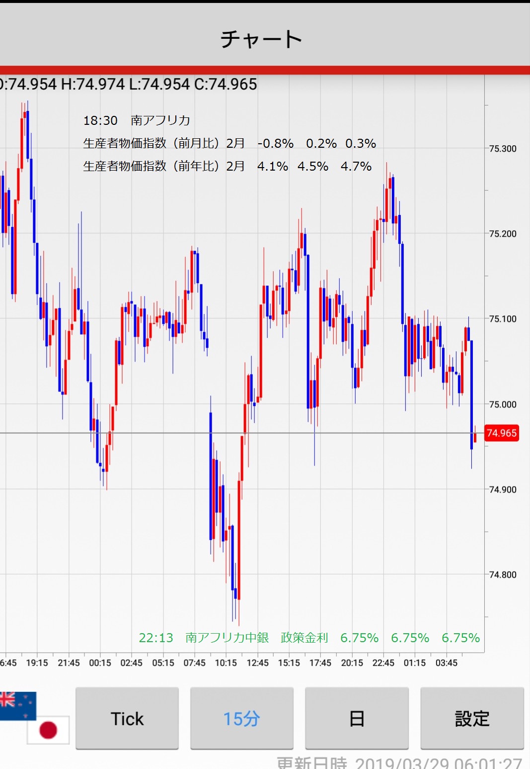Tap the green 22:13 南アフリカ中銀 政策金利 notice
The width and height of the screenshot is (530, 769).
[x=309, y=638]
